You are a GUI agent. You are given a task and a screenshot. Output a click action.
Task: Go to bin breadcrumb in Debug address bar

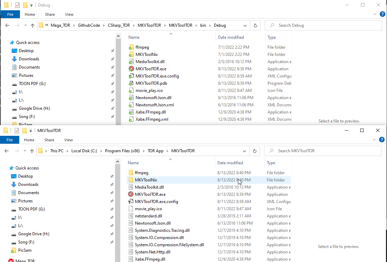(x=203, y=25)
